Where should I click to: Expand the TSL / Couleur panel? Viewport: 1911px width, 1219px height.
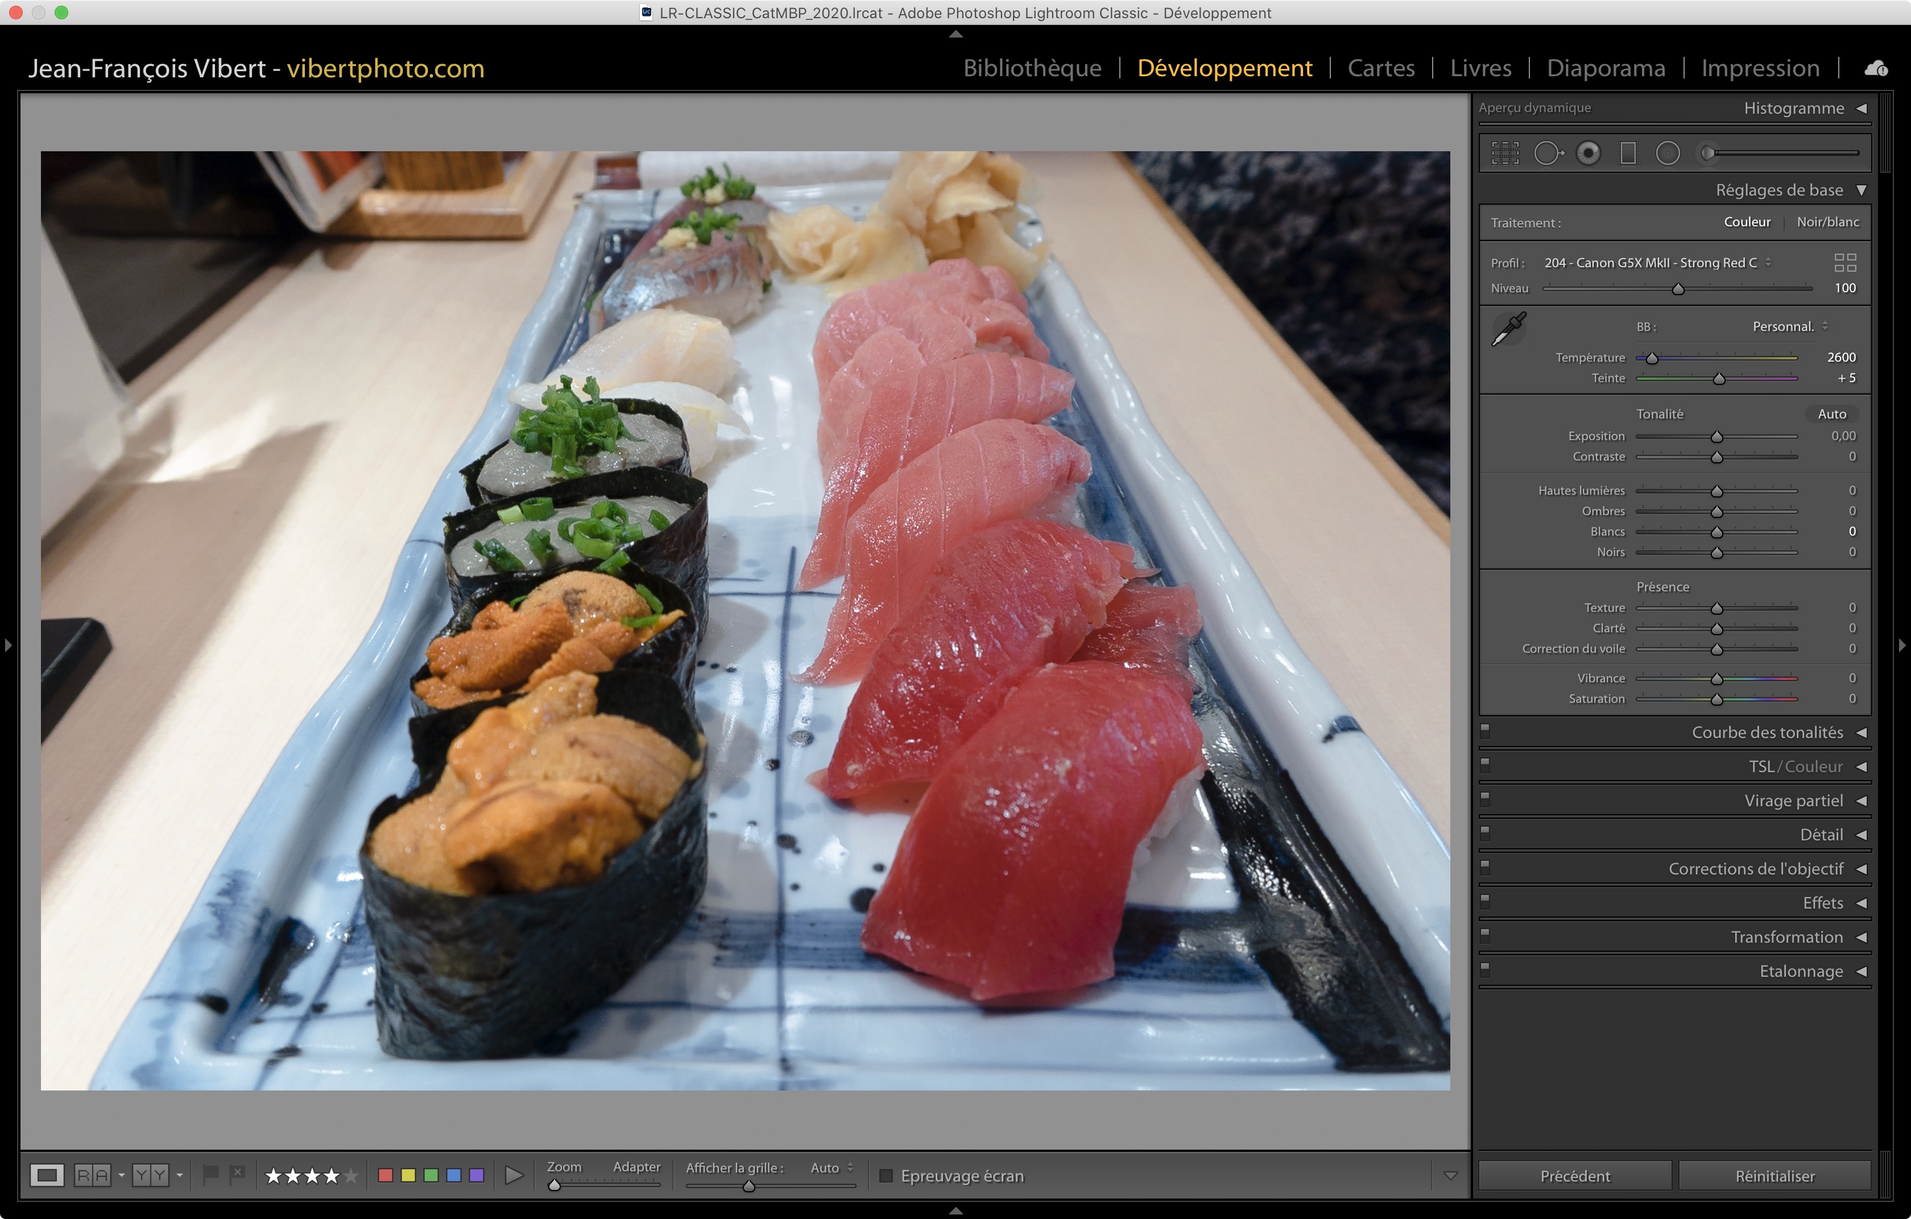(1860, 767)
